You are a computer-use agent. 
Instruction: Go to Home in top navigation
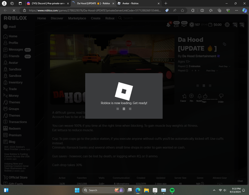click(41, 18)
